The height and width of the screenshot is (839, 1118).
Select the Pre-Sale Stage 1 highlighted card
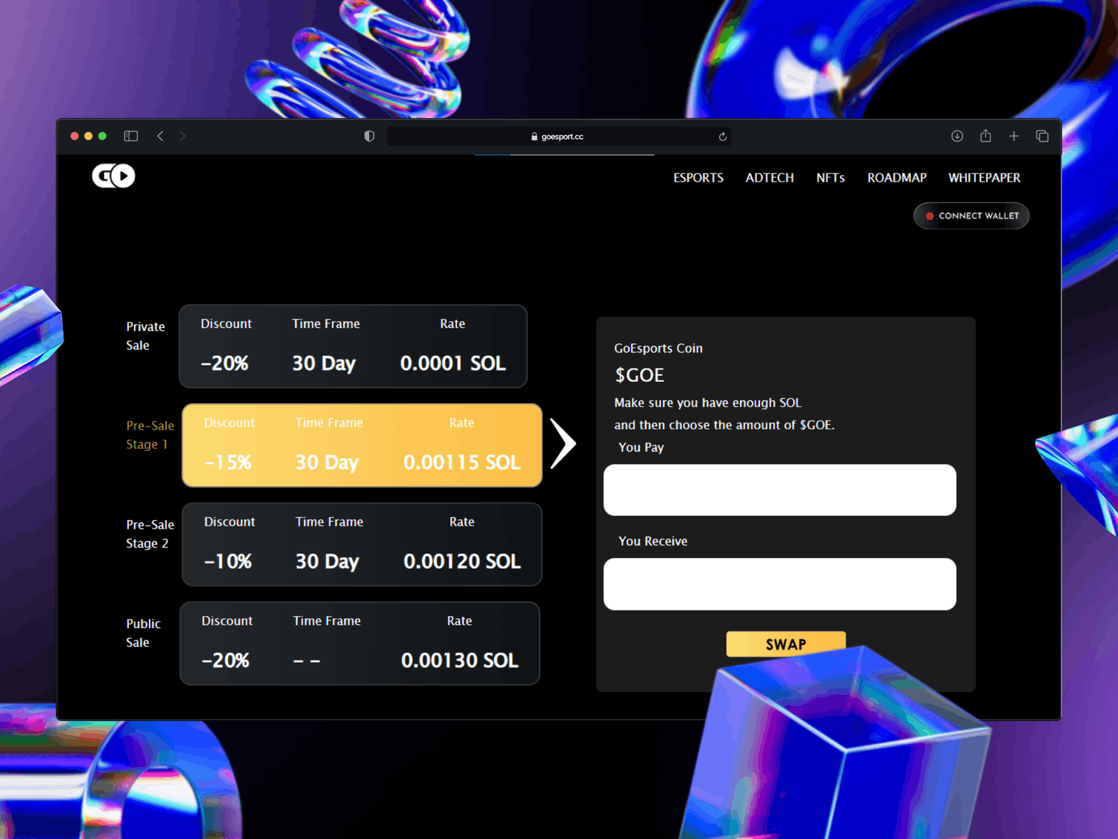point(362,445)
